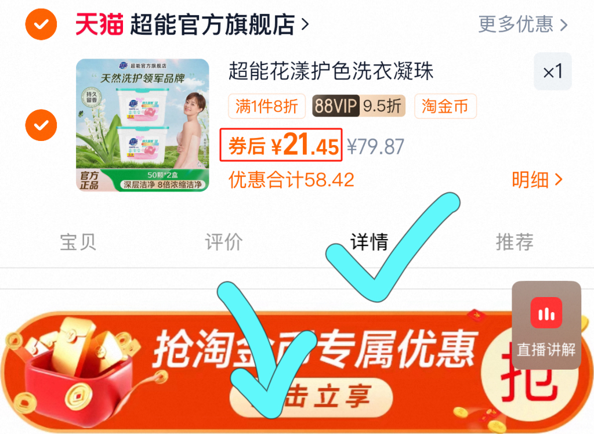Go to the 推荐 tab
Image resolution: width=594 pixels, height=434 pixels.
click(x=515, y=242)
